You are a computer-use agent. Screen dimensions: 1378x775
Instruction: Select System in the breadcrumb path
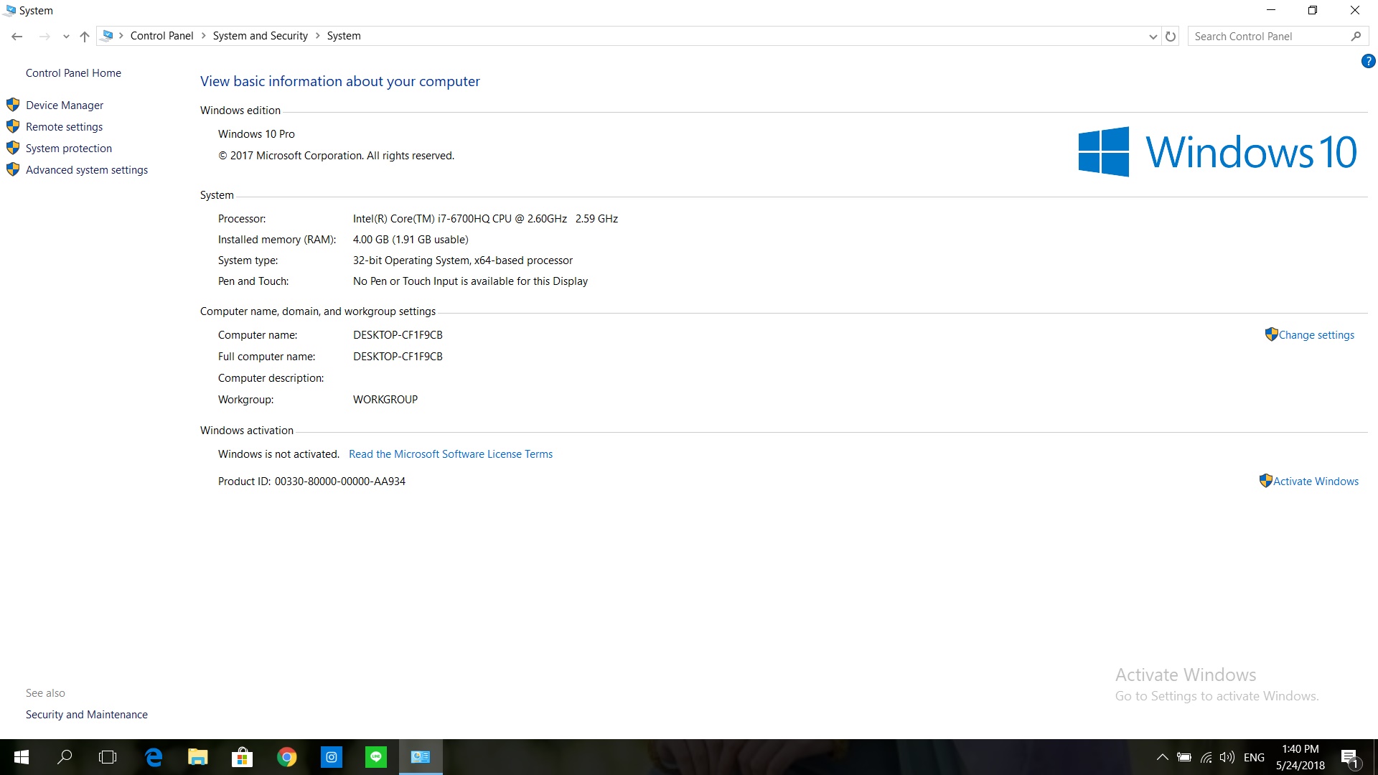pyautogui.click(x=344, y=36)
